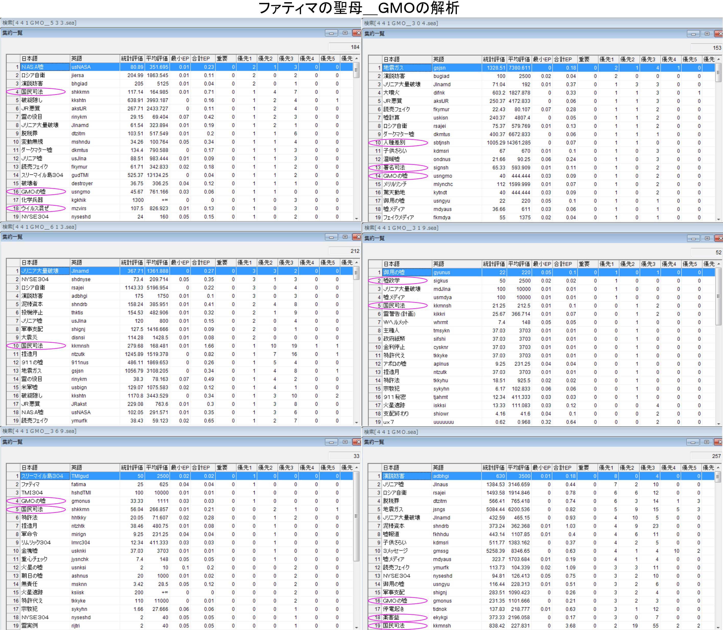Click the count field showing 184

point(345,47)
